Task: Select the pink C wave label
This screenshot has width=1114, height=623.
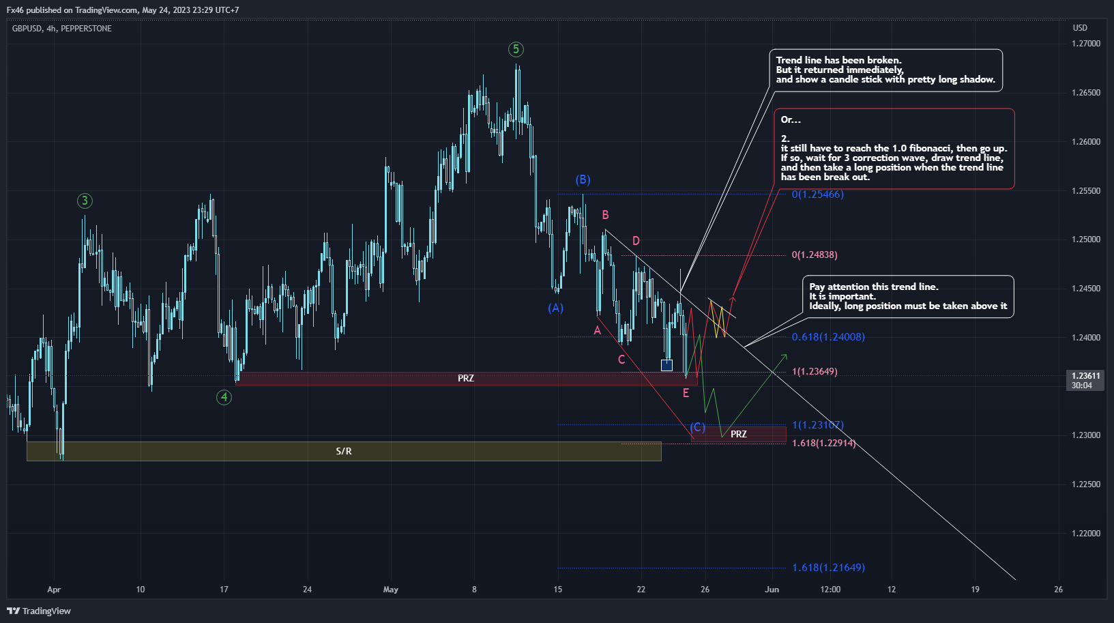Action: pyautogui.click(x=621, y=360)
